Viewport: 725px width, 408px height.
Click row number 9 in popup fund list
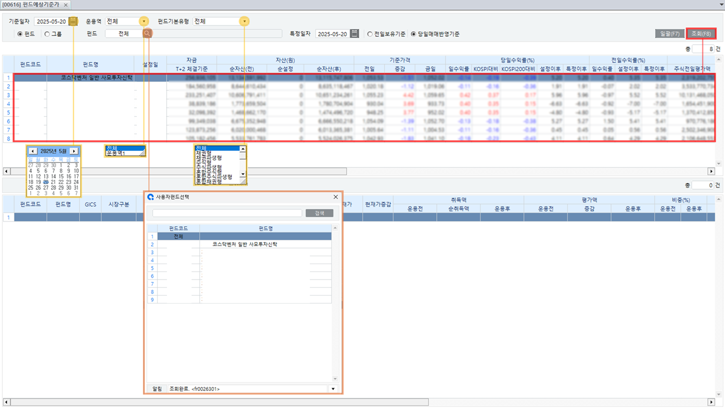click(x=152, y=300)
